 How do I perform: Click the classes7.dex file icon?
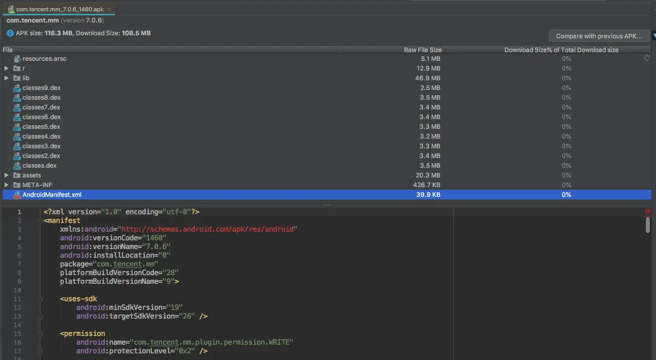pyautogui.click(x=17, y=107)
